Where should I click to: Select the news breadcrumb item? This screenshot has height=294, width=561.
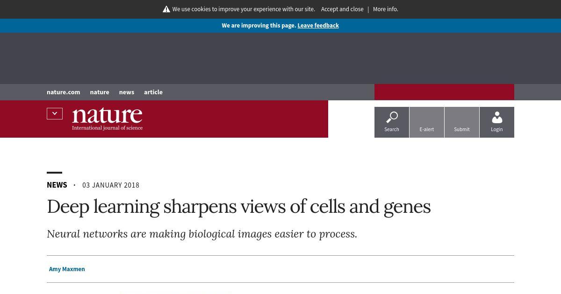click(x=127, y=92)
